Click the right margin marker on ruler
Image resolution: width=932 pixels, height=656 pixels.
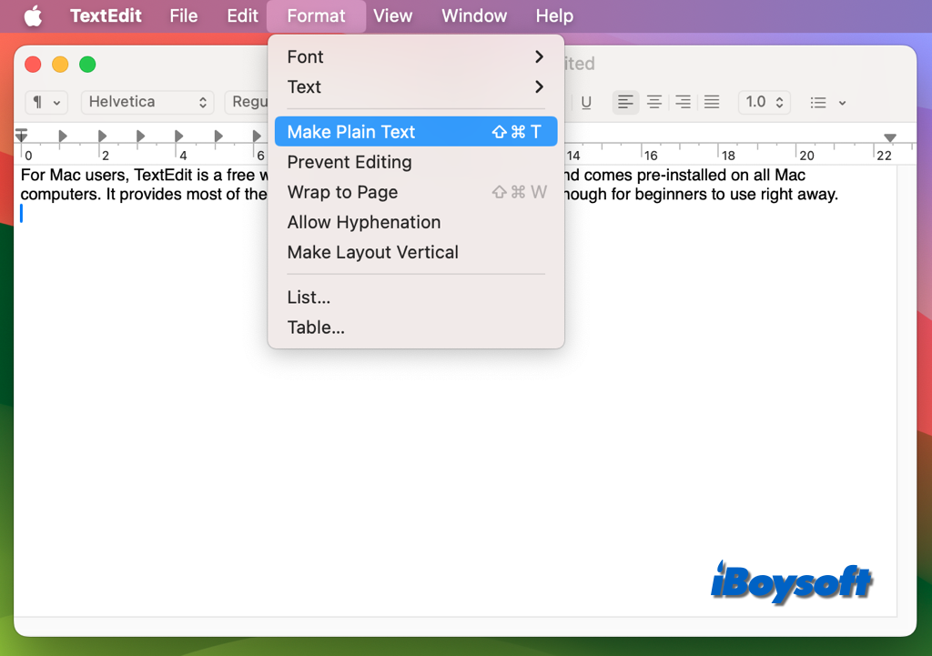[890, 137]
